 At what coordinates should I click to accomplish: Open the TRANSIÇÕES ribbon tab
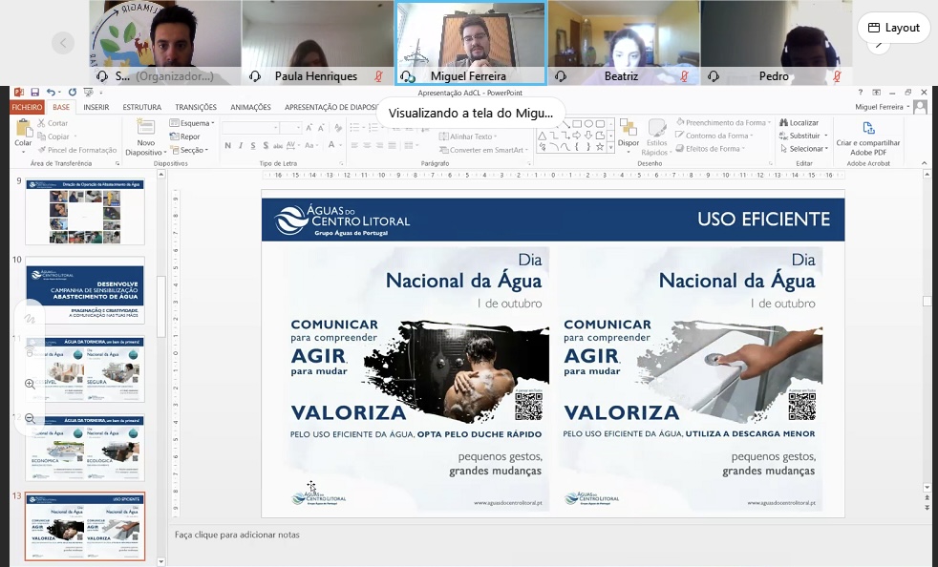point(196,108)
